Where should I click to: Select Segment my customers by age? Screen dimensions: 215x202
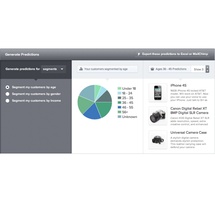[7, 87]
